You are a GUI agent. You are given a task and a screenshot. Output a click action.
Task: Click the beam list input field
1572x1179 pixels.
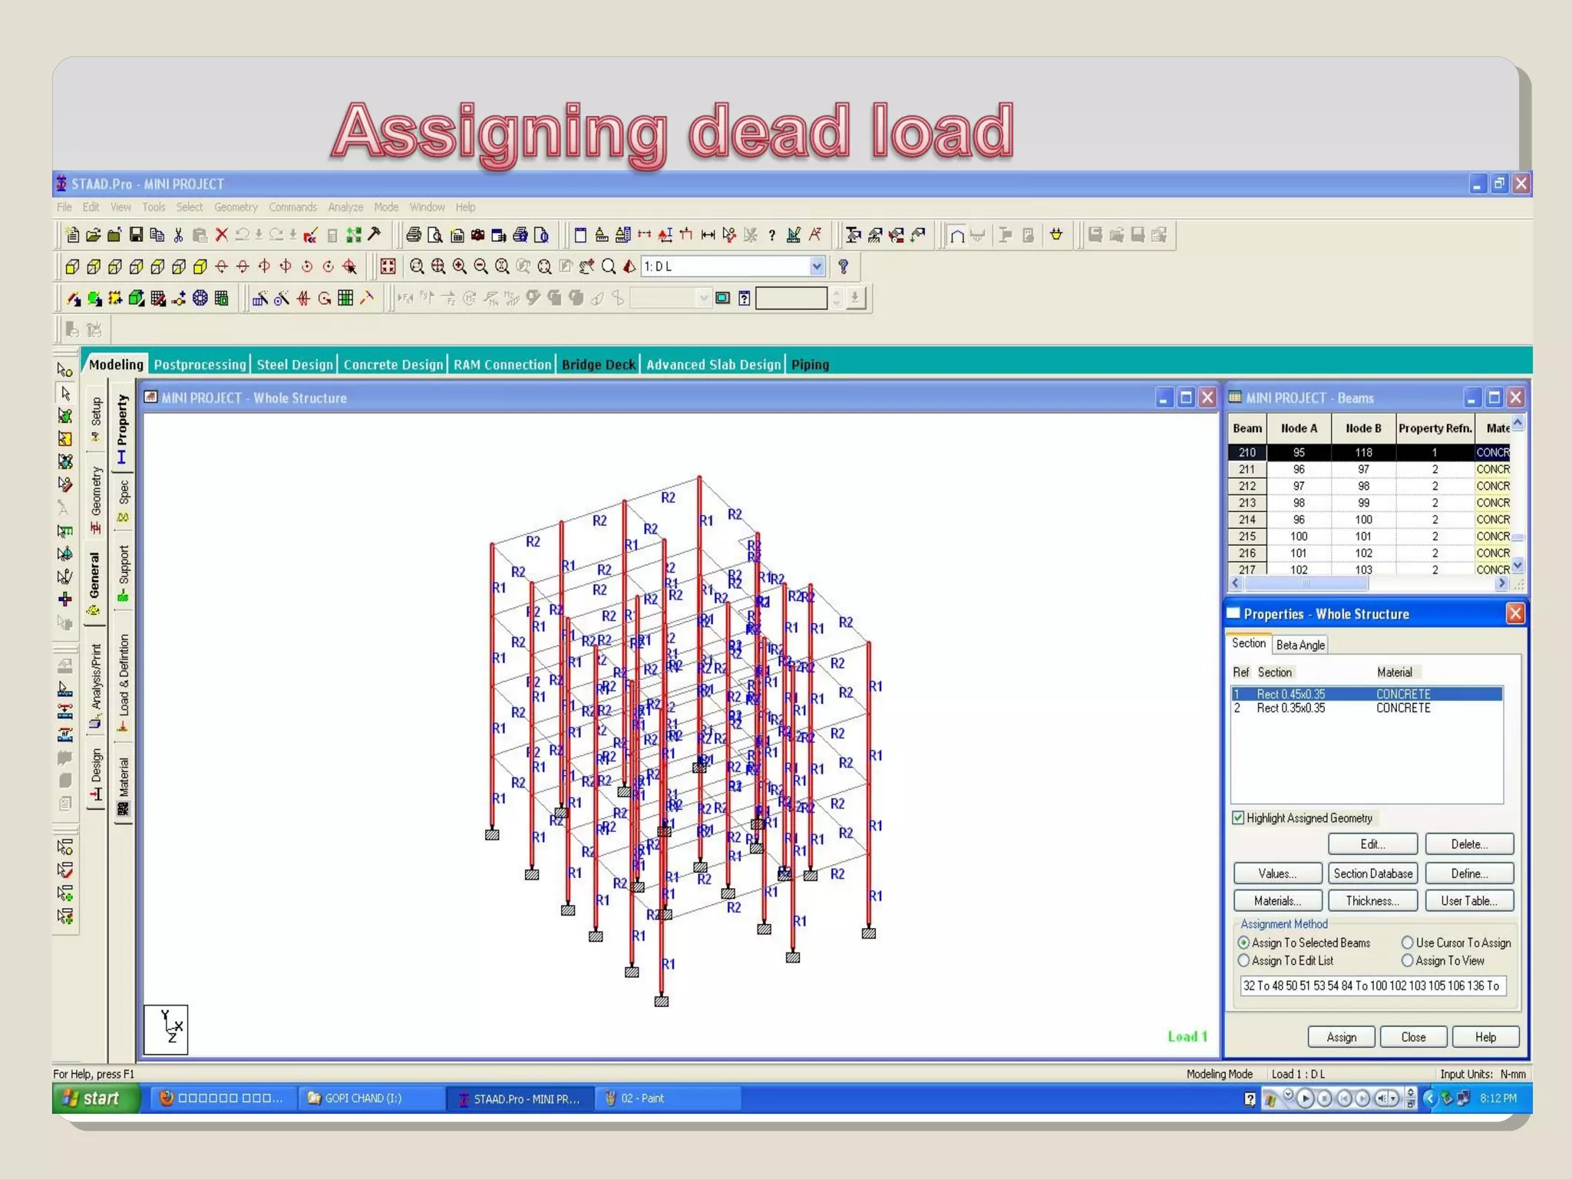[1372, 986]
